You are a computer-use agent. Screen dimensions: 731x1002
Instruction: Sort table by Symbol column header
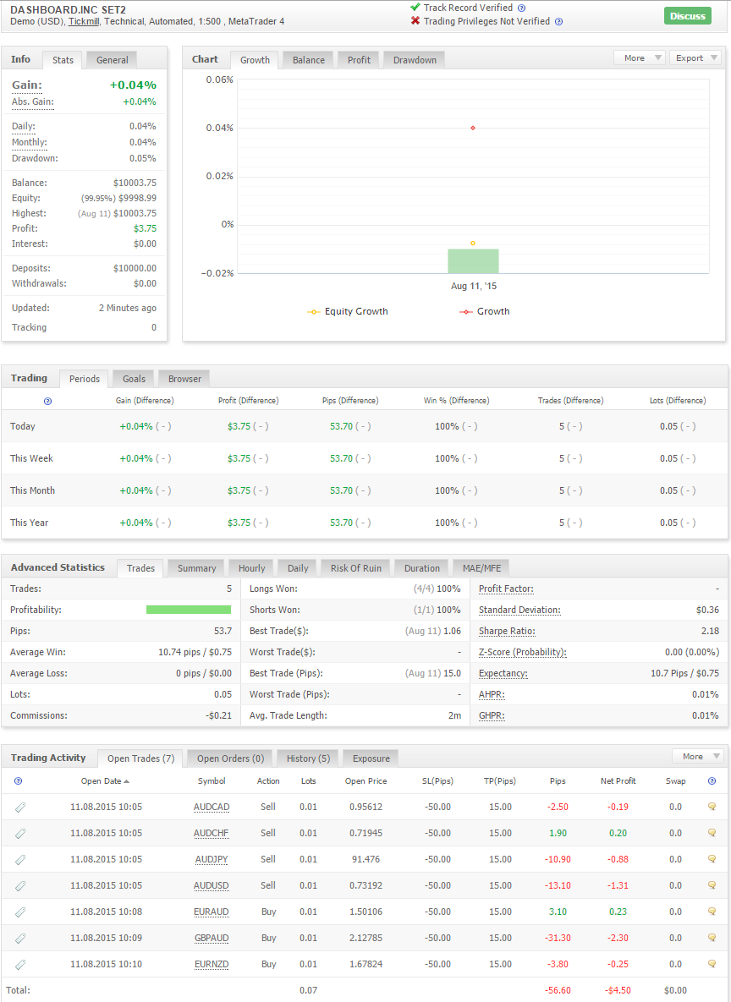(211, 781)
